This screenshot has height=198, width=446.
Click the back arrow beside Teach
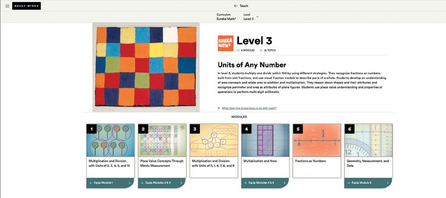(236, 6)
